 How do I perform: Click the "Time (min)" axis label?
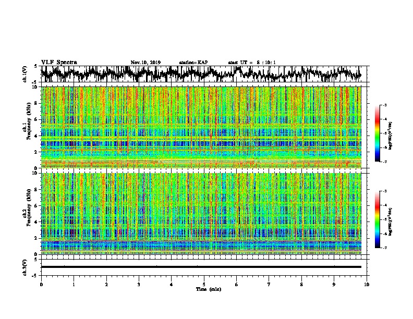209,289
